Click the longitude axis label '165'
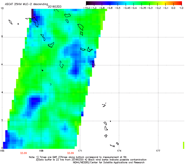The width and height of the screenshot is (186, 164). click(x=2, y=151)
